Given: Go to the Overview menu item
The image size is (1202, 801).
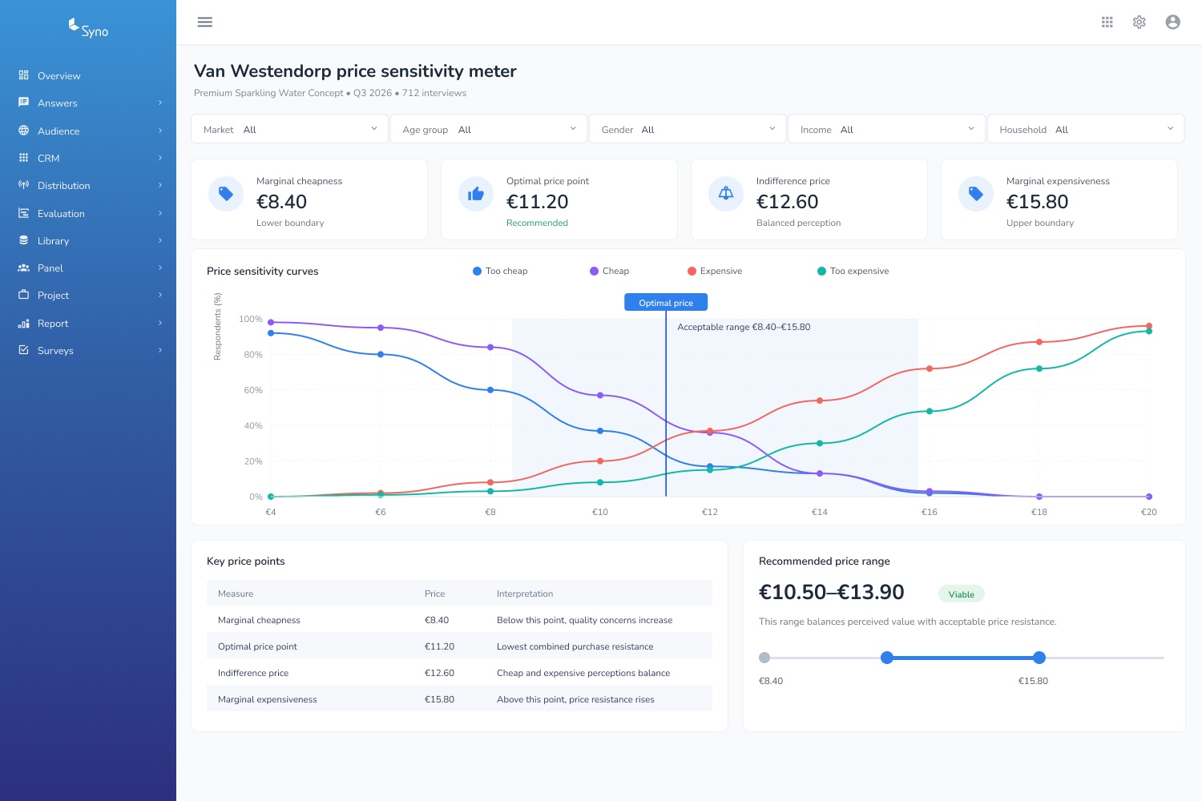Looking at the screenshot, I should [88, 75].
